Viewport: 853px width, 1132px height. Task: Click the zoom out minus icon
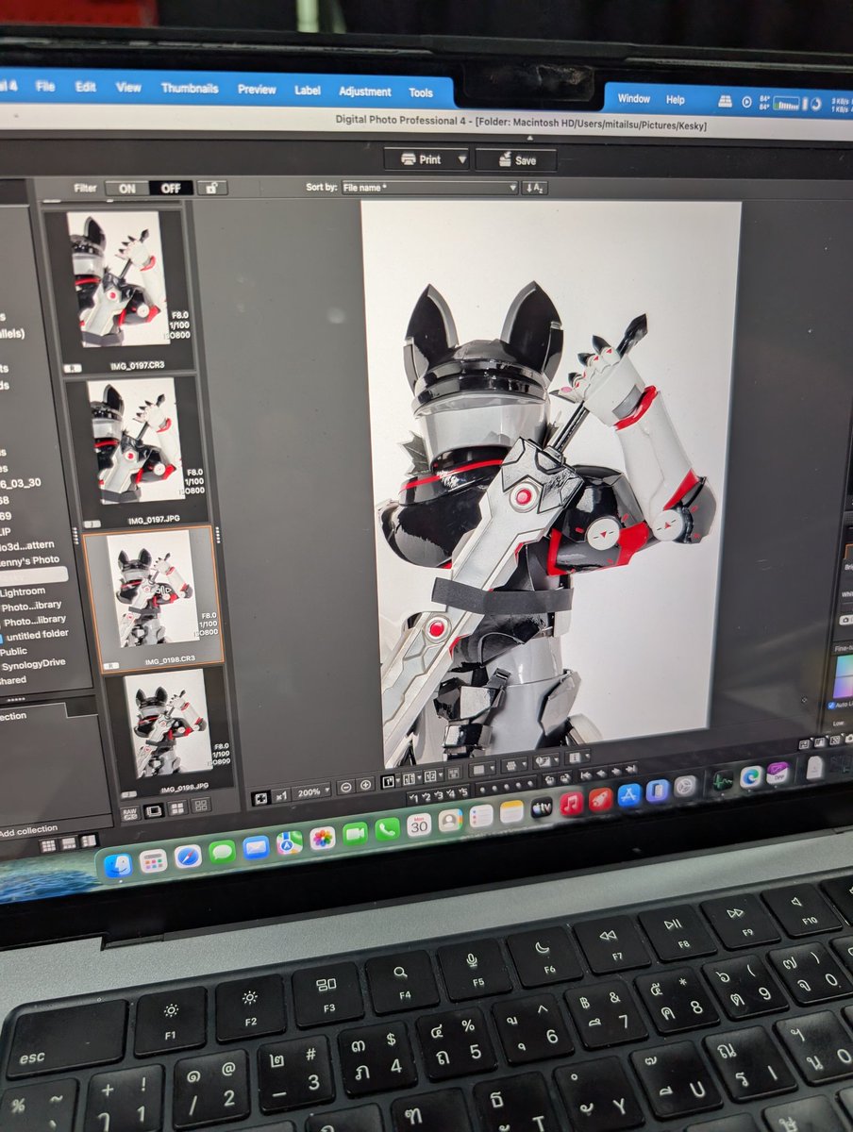tap(345, 788)
